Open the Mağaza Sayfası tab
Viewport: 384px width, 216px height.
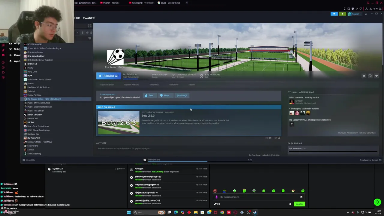point(106,85)
